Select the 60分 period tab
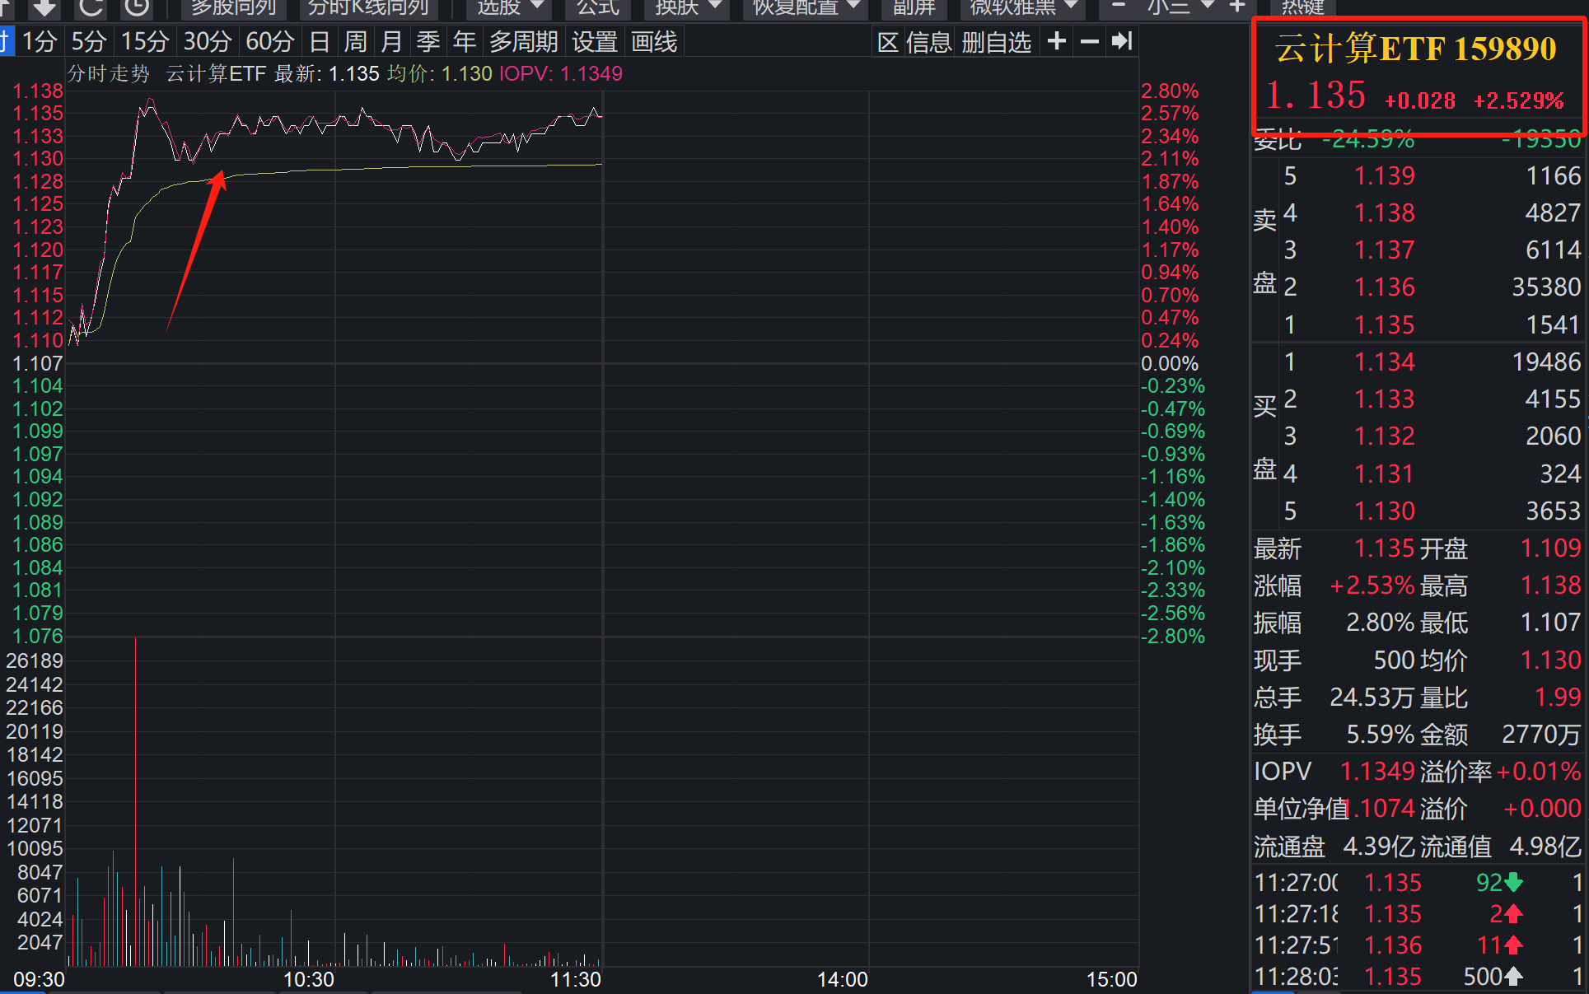1589x994 pixels. pyautogui.click(x=269, y=42)
